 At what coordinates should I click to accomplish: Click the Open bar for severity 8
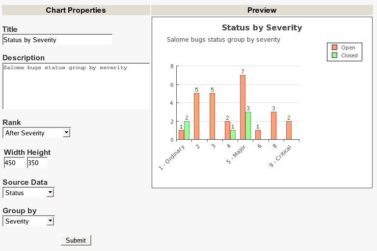point(273,125)
